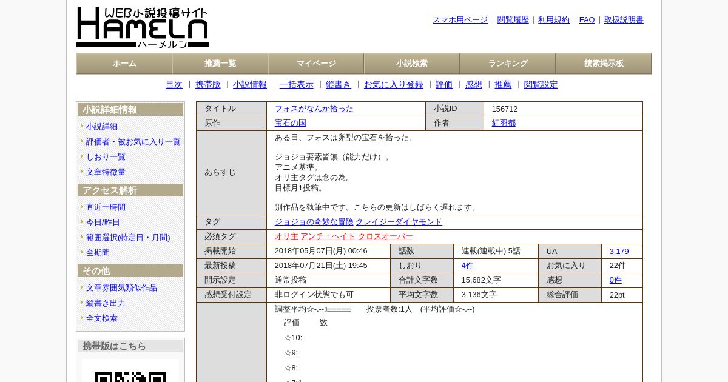
Task: Click the 携帯版はこちら heading
Action: coord(130,346)
